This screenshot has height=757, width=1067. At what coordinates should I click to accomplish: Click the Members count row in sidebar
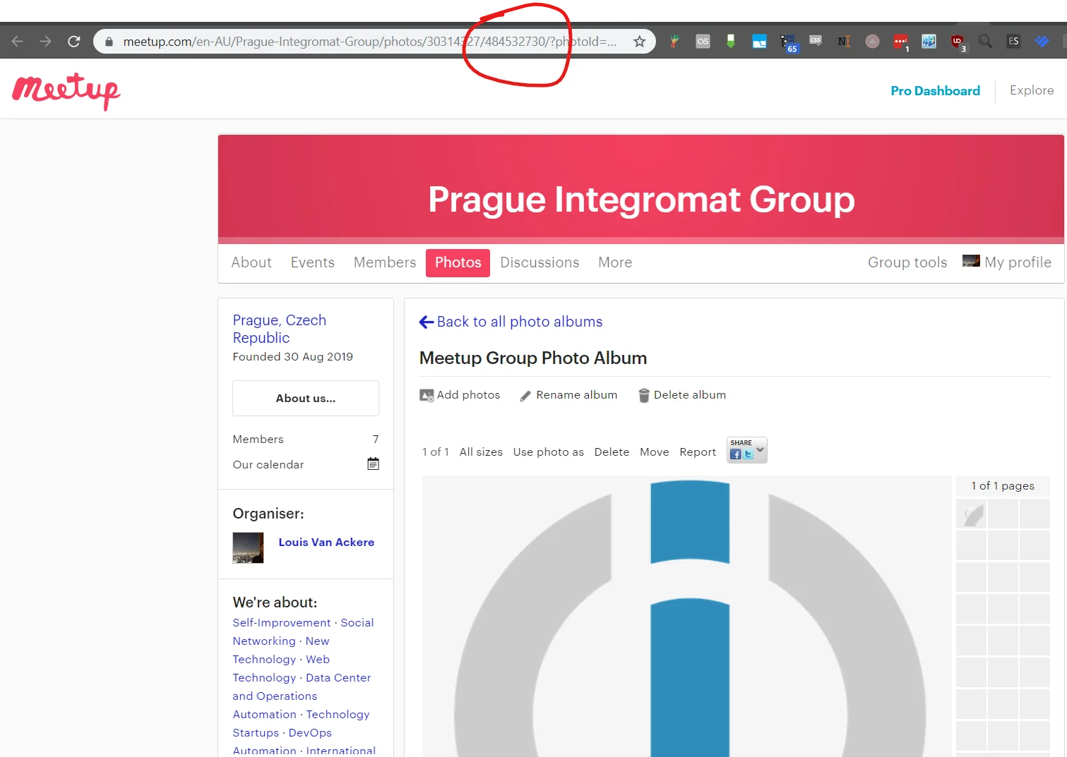click(306, 440)
